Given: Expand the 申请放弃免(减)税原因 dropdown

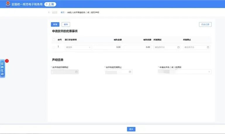Looking at the screenshot, I should pos(185,72).
